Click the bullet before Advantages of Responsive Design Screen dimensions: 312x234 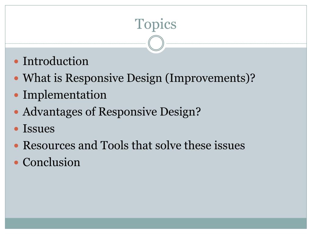[x=16, y=112]
